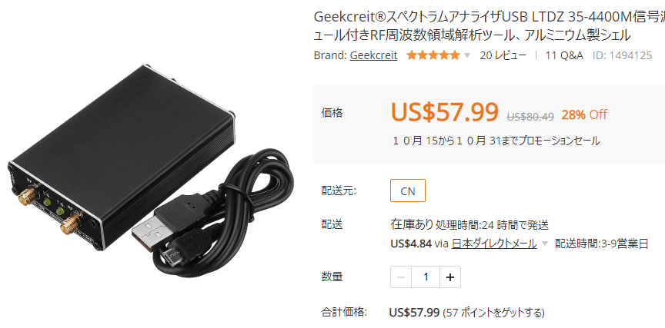Click the five-star rating icons

433,55
